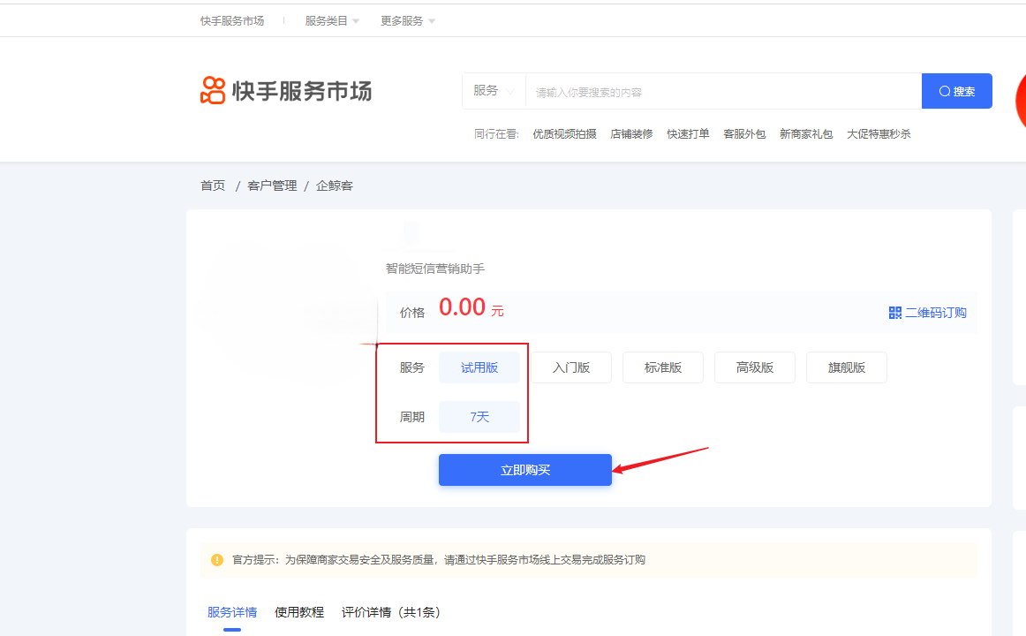Focus the search input field
Screen dimensions: 1026x636
pos(724,92)
